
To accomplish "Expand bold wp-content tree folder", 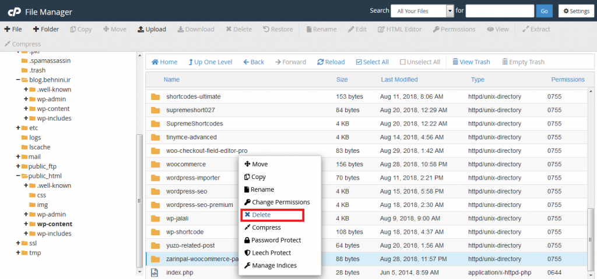I will (x=26, y=224).
